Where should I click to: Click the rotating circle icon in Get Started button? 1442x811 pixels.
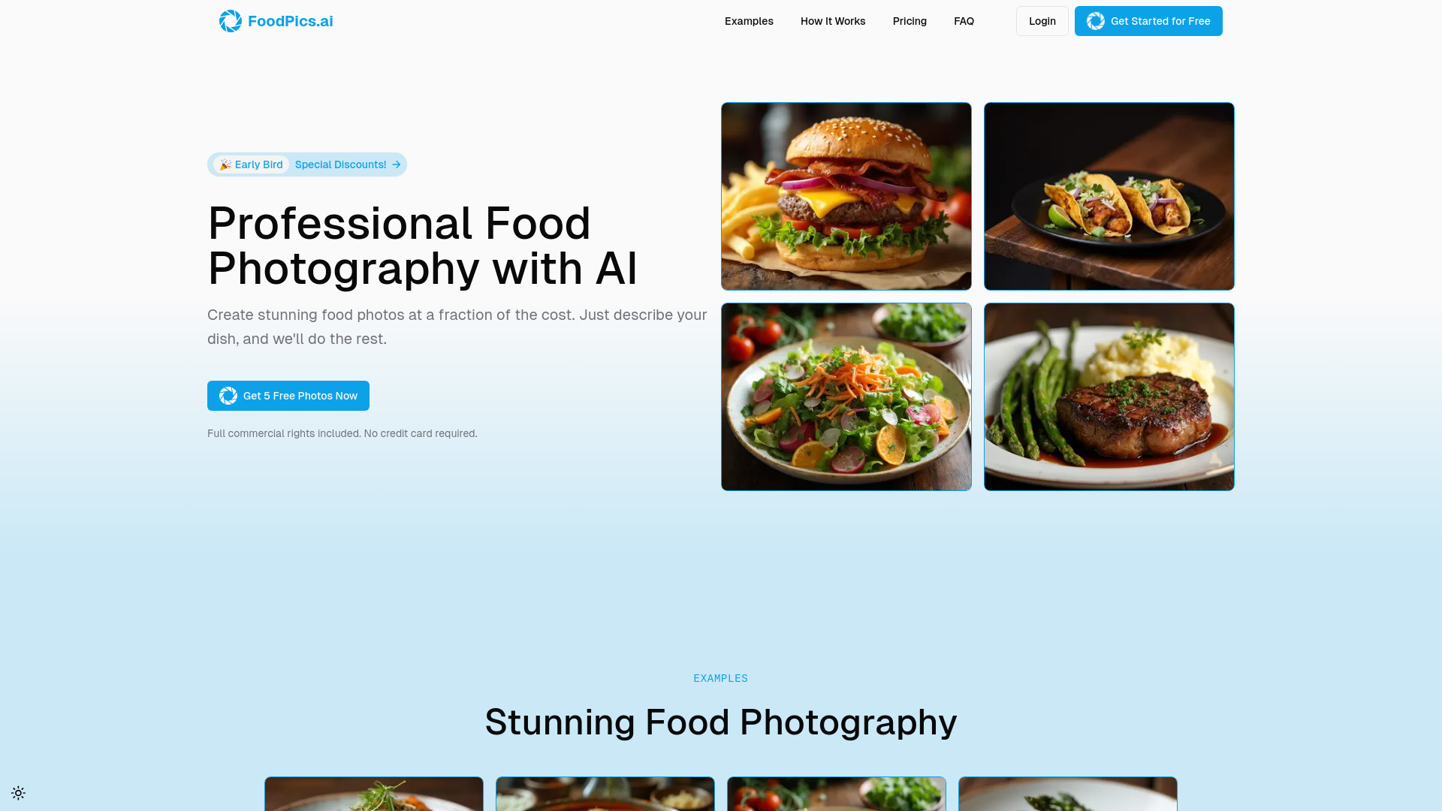[1095, 21]
